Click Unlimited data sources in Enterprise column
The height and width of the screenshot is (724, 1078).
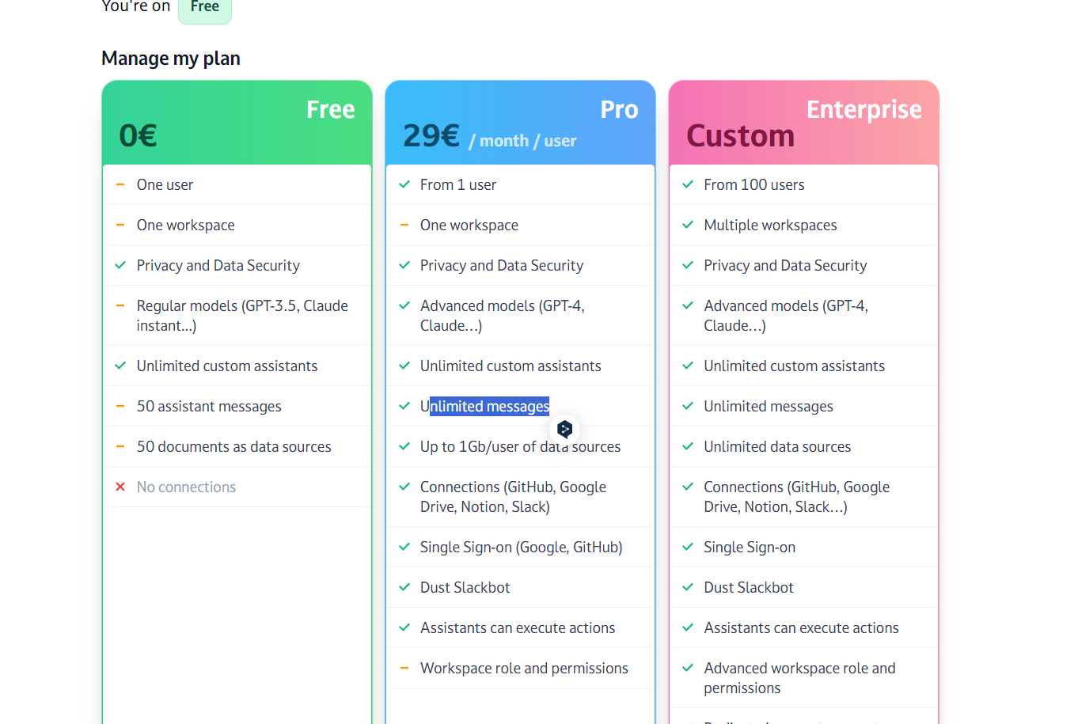tap(777, 446)
